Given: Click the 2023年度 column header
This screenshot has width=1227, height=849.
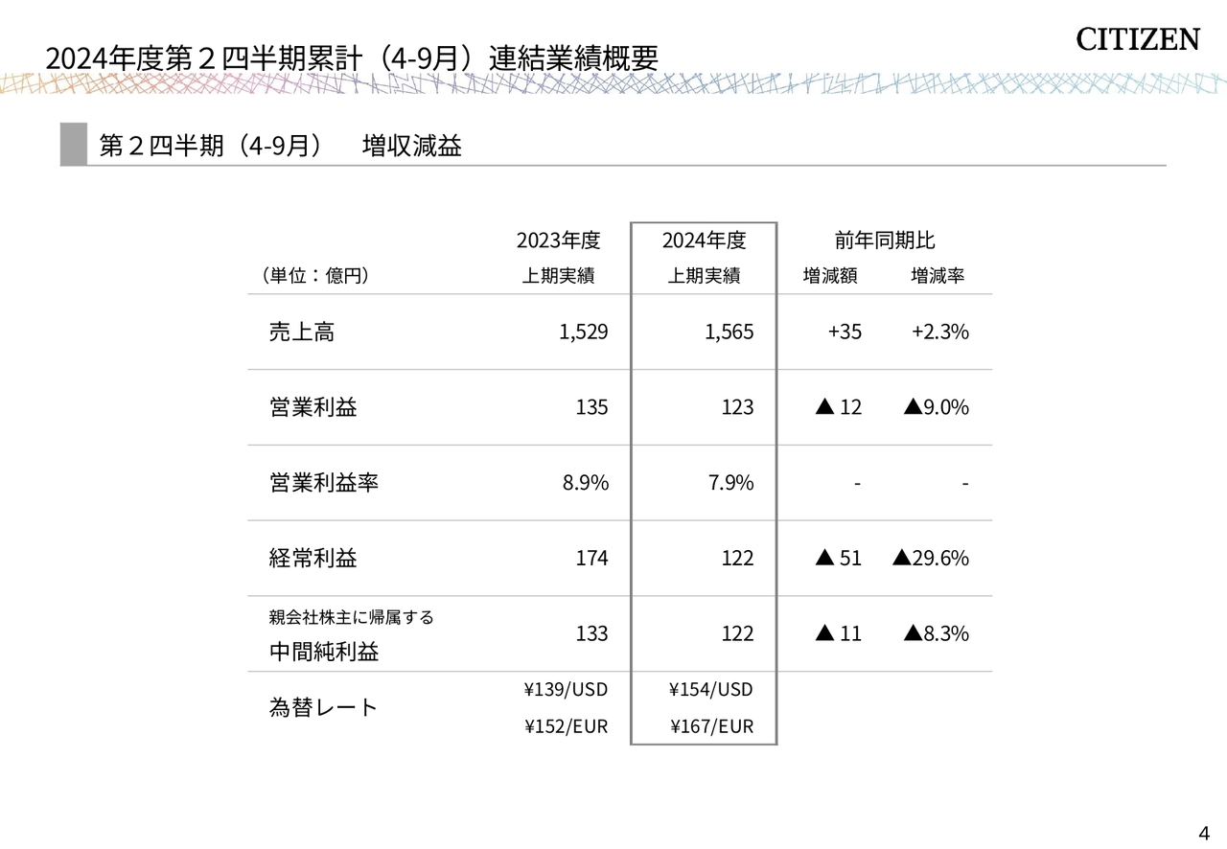Looking at the screenshot, I should pyautogui.click(x=558, y=241).
